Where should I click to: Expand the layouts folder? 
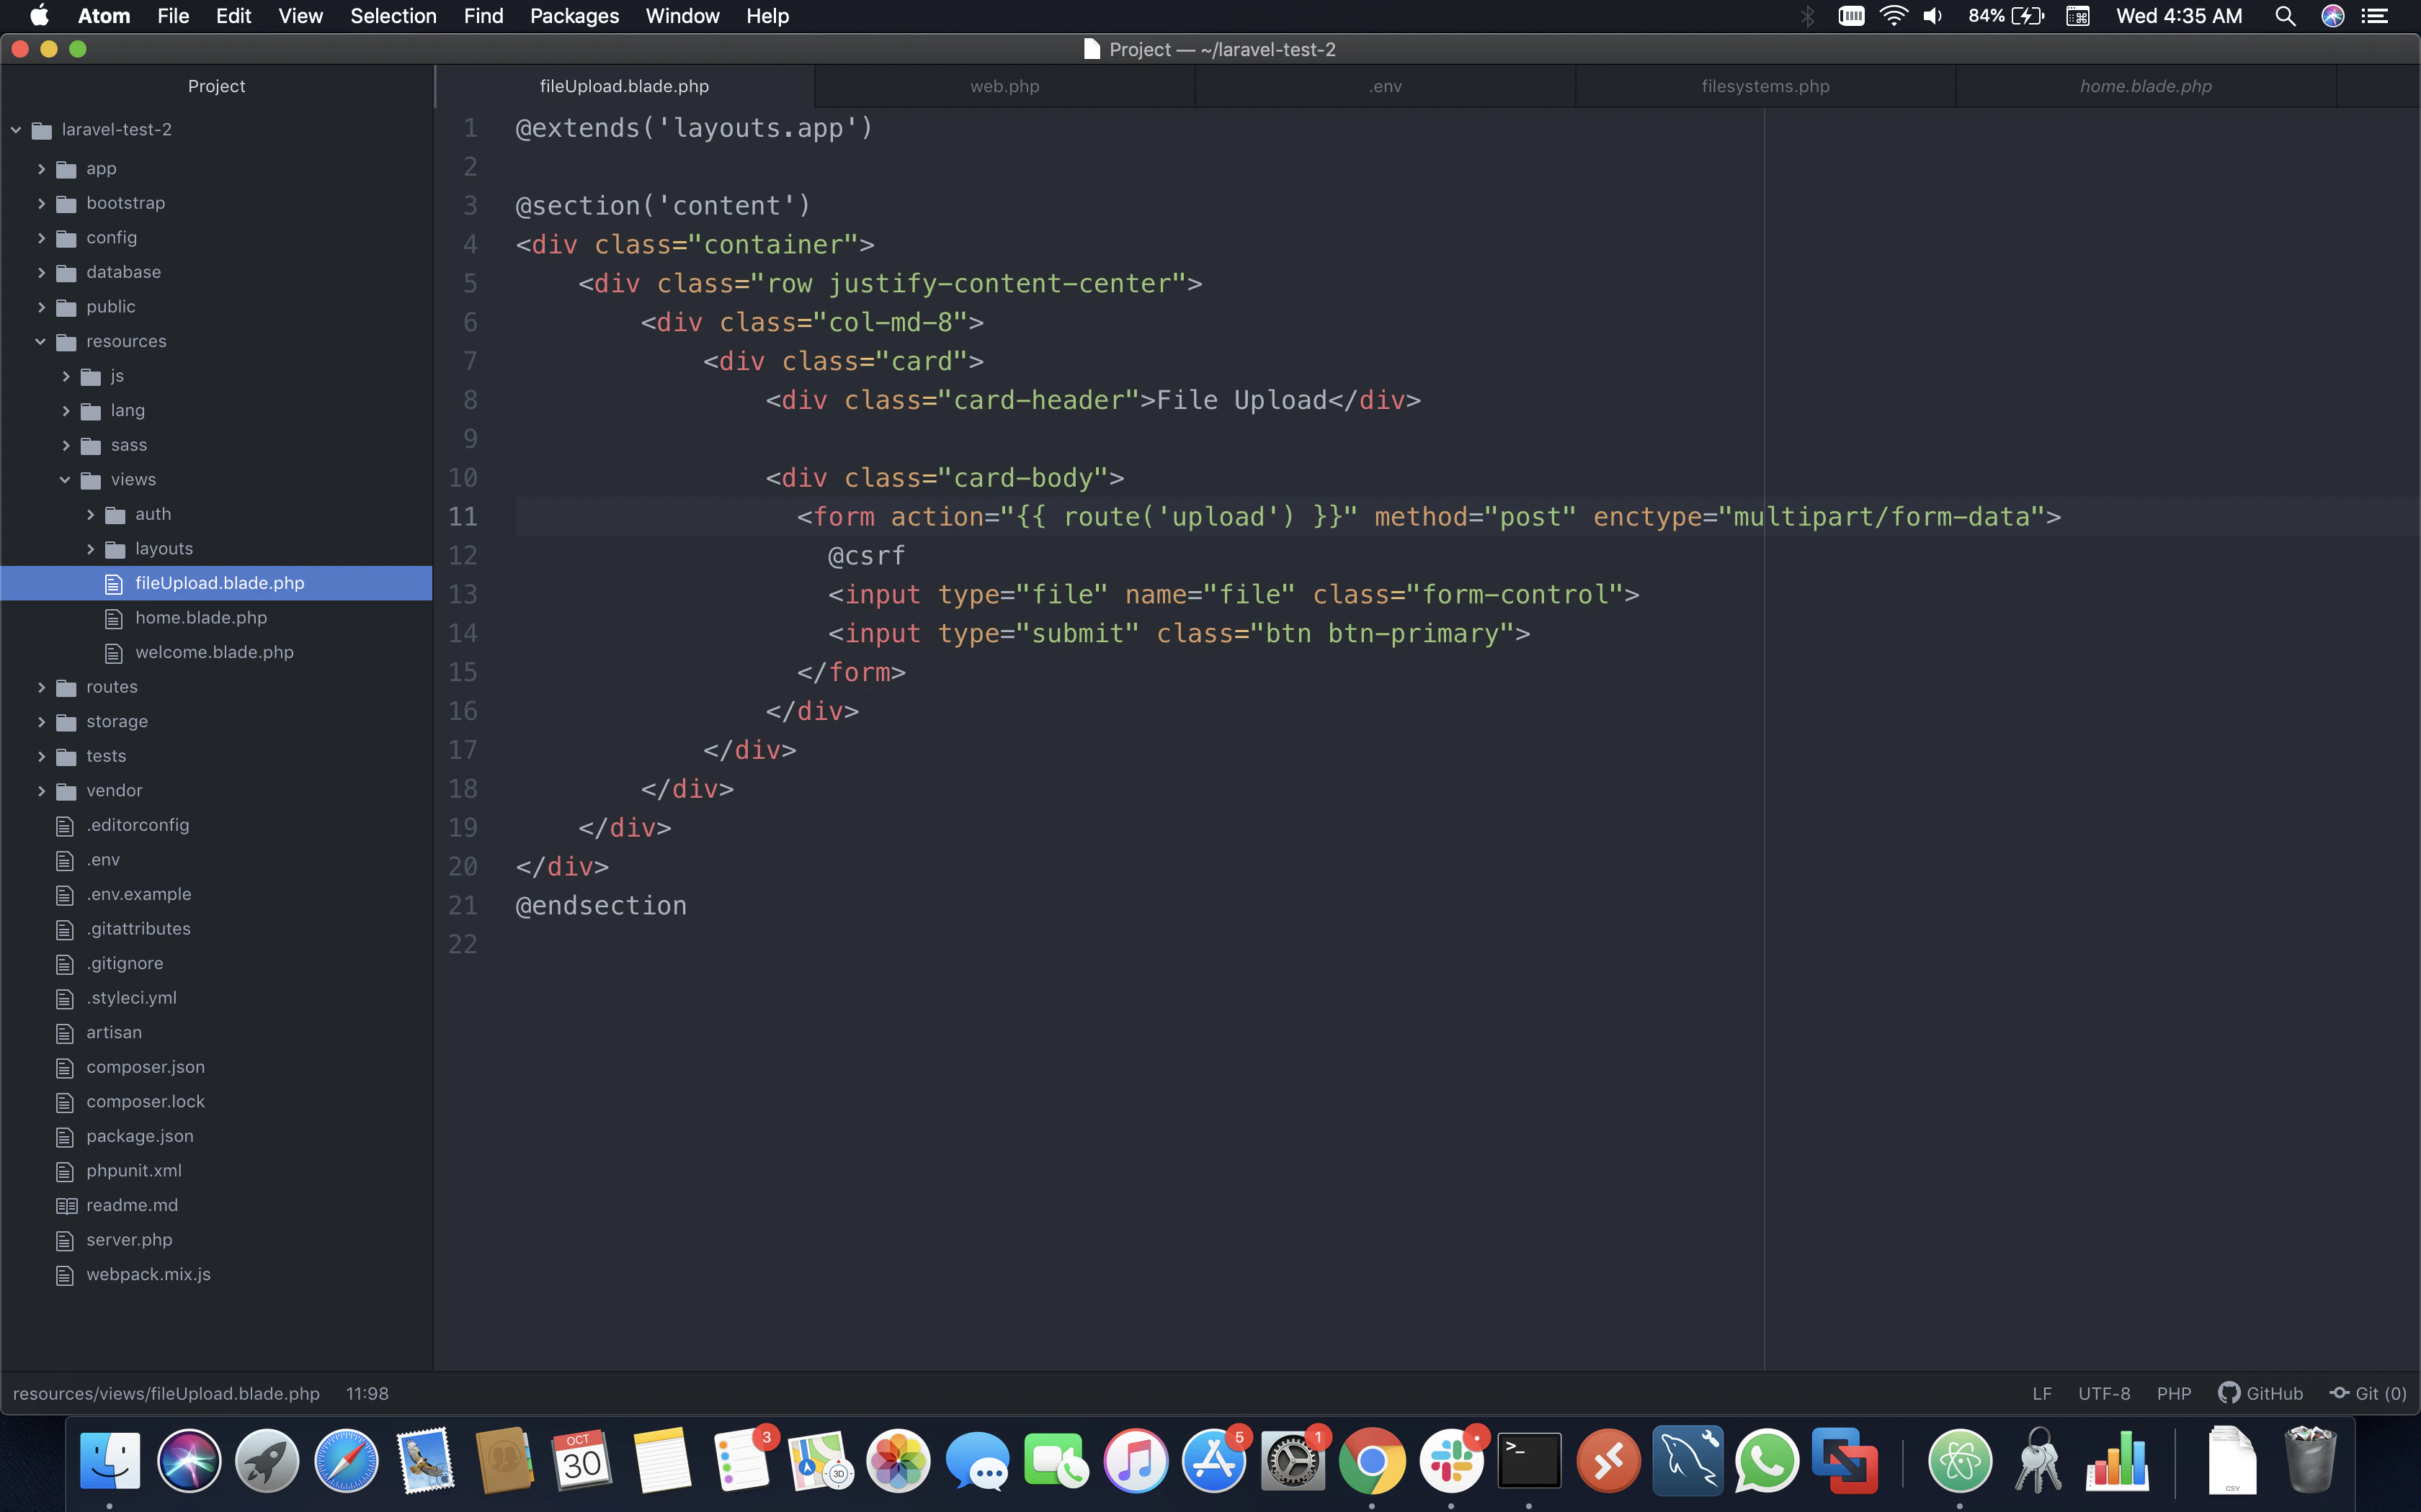(x=90, y=549)
